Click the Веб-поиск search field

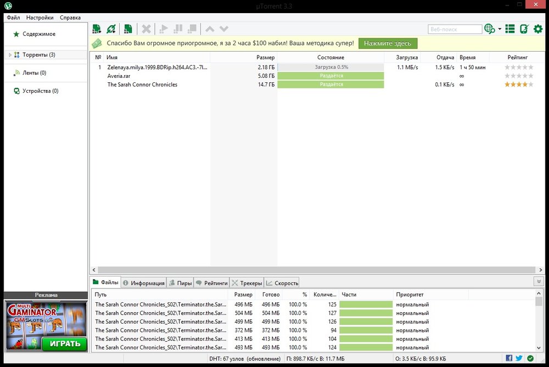point(454,29)
